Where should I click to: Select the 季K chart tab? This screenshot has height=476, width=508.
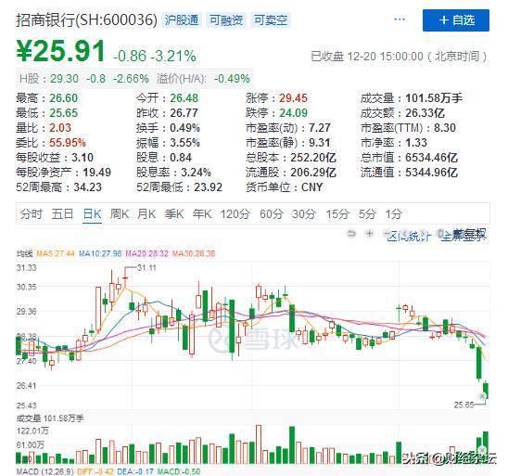(x=174, y=214)
